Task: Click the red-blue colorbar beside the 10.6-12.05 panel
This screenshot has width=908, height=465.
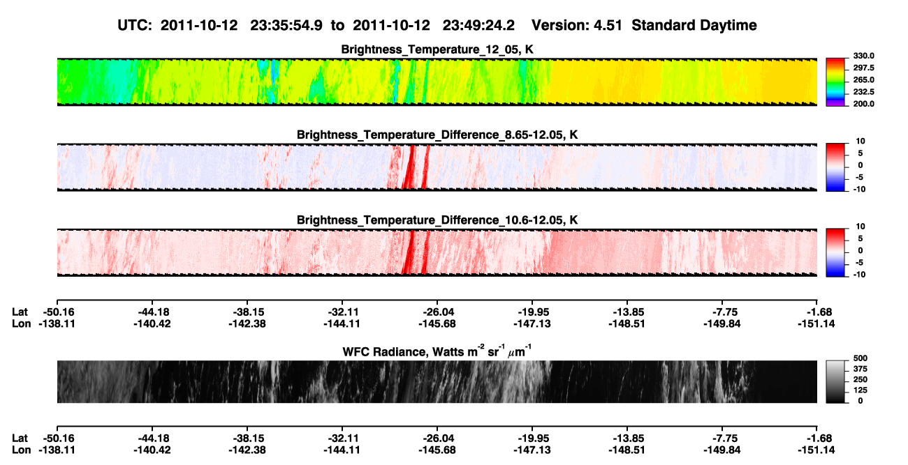Action: tap(836, 252)
